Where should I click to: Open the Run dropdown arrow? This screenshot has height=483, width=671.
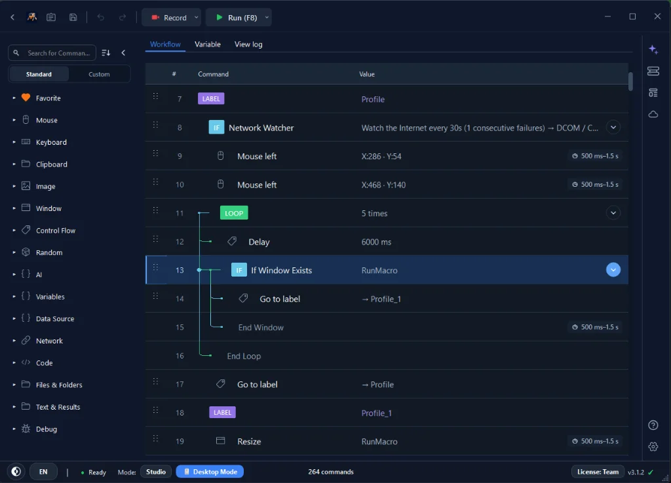point(267,18)
